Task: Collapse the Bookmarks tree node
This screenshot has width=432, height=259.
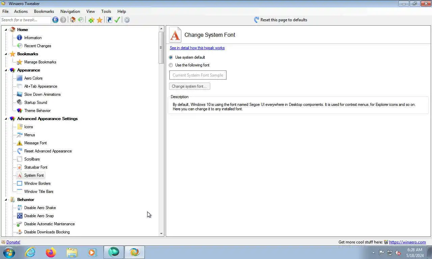Action: (x=6, y=54)
